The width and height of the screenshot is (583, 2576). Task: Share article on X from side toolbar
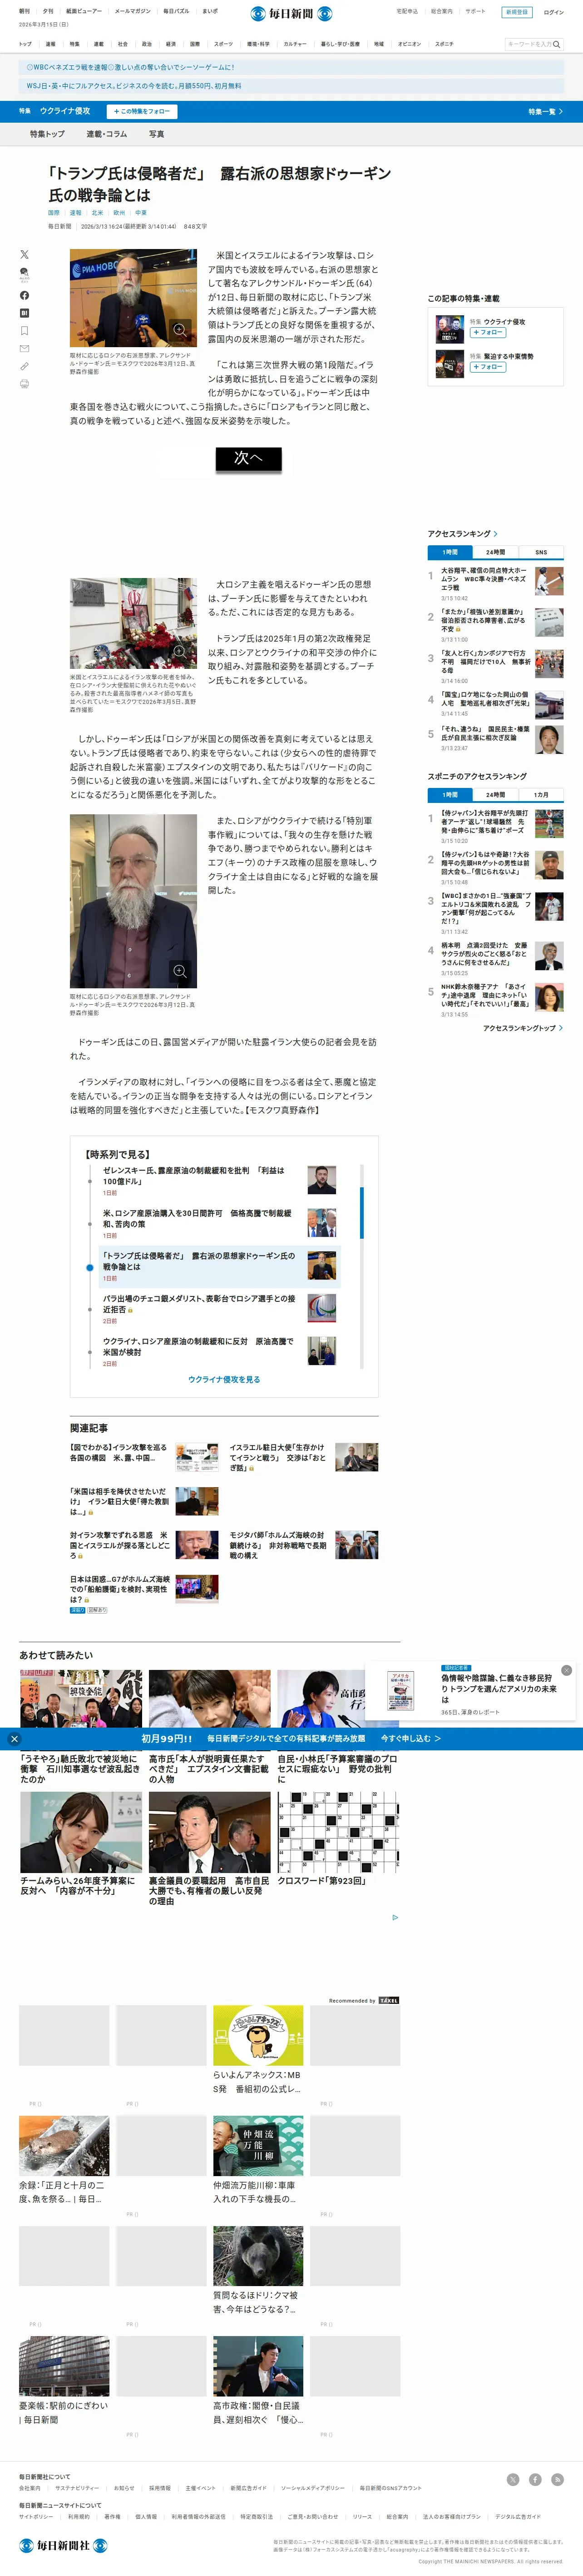coord(24,255)
